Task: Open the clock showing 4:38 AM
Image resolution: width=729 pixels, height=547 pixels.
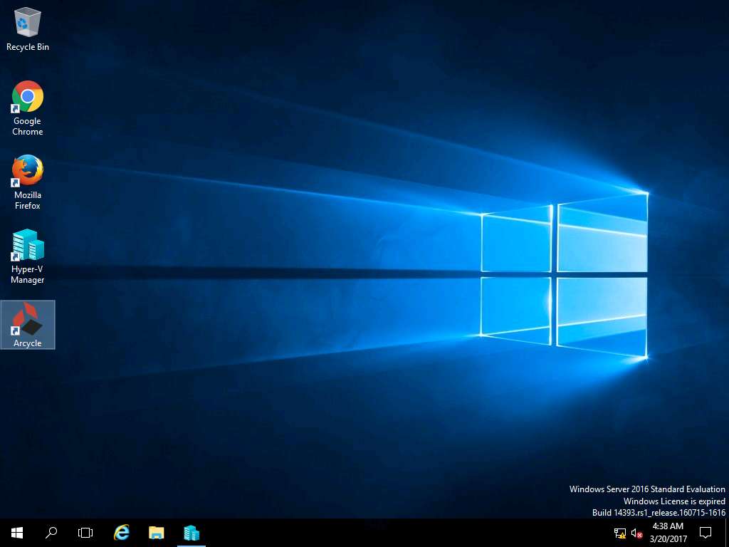Action: click(x=668, y=533)
